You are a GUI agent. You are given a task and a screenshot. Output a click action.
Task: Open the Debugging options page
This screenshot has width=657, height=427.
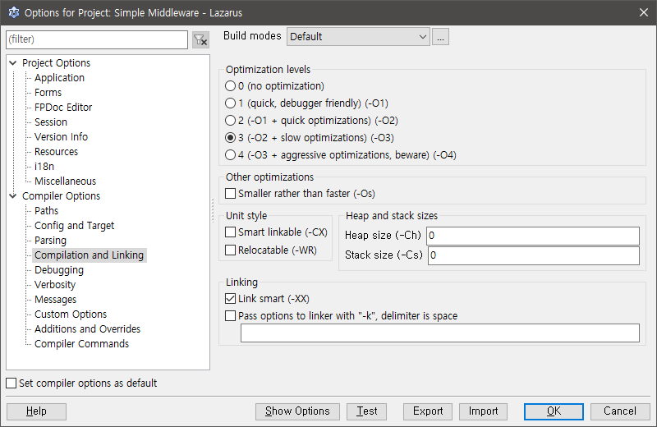pos(58,270)
